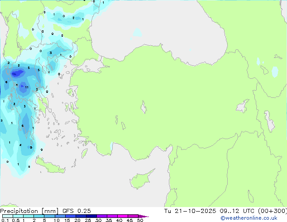Click the 40–45 mm magenta swatch
This screenshot has height=222, width=287.
pyautogui.click(x=123, y=216)
